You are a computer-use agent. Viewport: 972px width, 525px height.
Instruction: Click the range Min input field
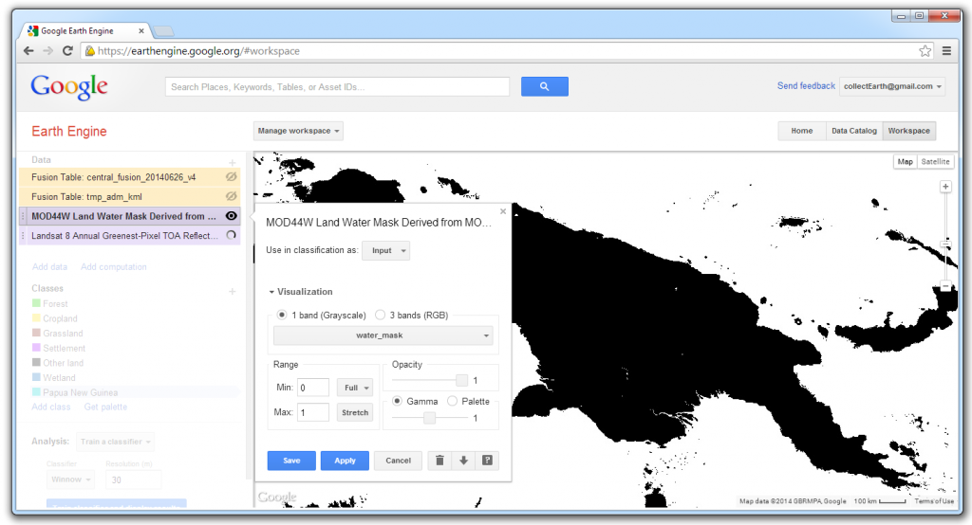pos(313,388)
